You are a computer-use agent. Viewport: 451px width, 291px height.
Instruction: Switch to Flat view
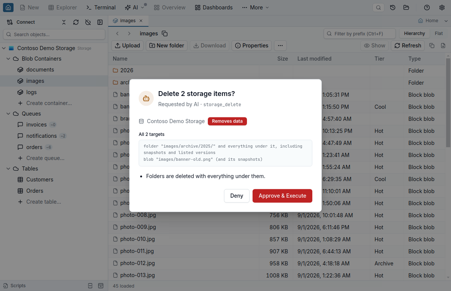coord(439,34)
